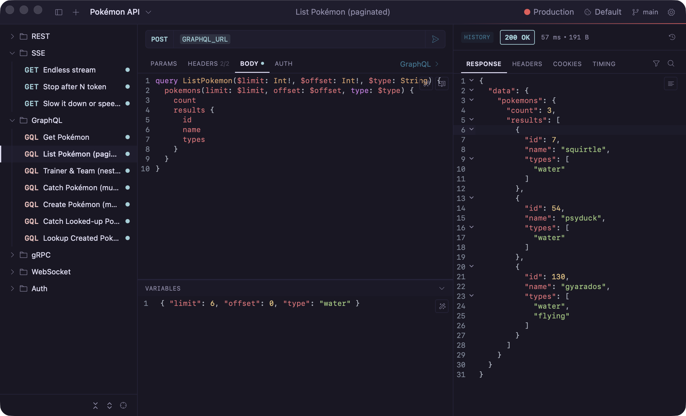Toggle the sidebar panel icon
The width and height of the screenshot is (686, 416).
pyautogui.click(x=59, y=12)
